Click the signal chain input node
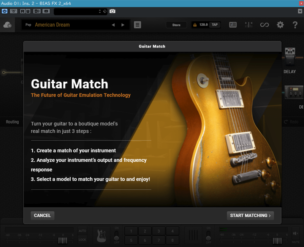Image resolution: width=304 pixels, height=247 pixels. pos(4,73)
